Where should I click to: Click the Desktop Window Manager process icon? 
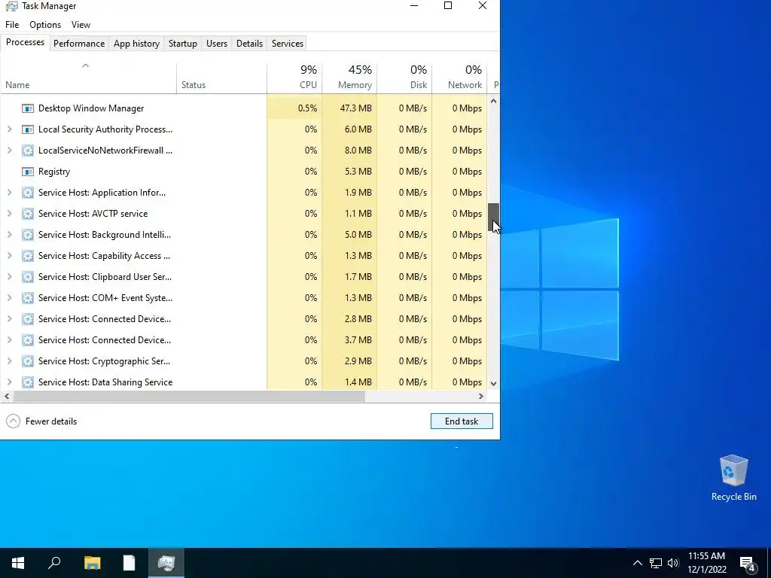coord(28,108)
